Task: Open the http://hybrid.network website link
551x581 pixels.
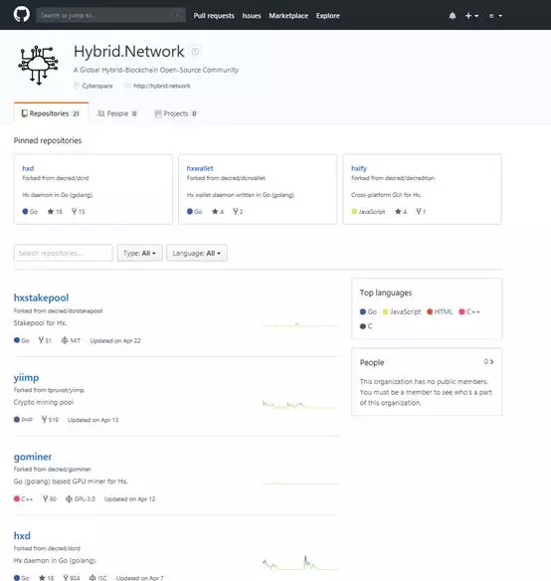Action: (161, 86)
